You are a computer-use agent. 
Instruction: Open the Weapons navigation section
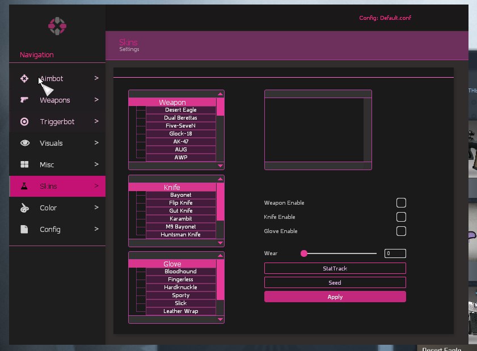pos(57,100)
